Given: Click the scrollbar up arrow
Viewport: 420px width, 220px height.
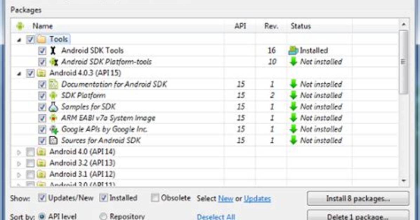Looking at the screenshot, I should [x=403, y=25].
